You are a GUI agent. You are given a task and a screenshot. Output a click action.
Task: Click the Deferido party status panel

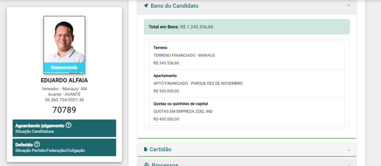pyautogui.click(x=64, y=147)
